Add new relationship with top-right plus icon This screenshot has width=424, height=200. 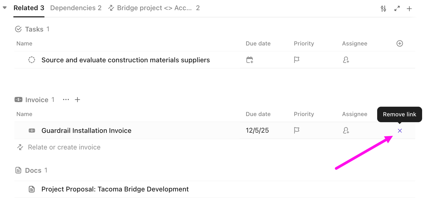point(409,8)
